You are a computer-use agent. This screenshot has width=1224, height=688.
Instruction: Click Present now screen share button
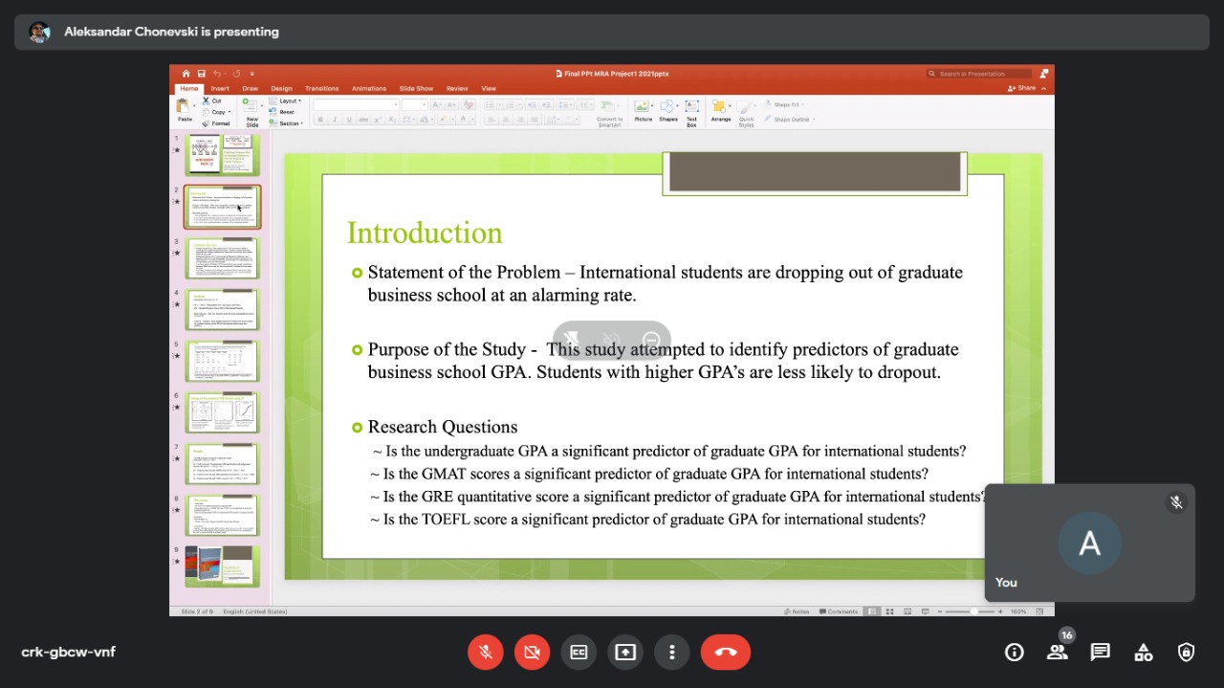click(x=624, y=653)
